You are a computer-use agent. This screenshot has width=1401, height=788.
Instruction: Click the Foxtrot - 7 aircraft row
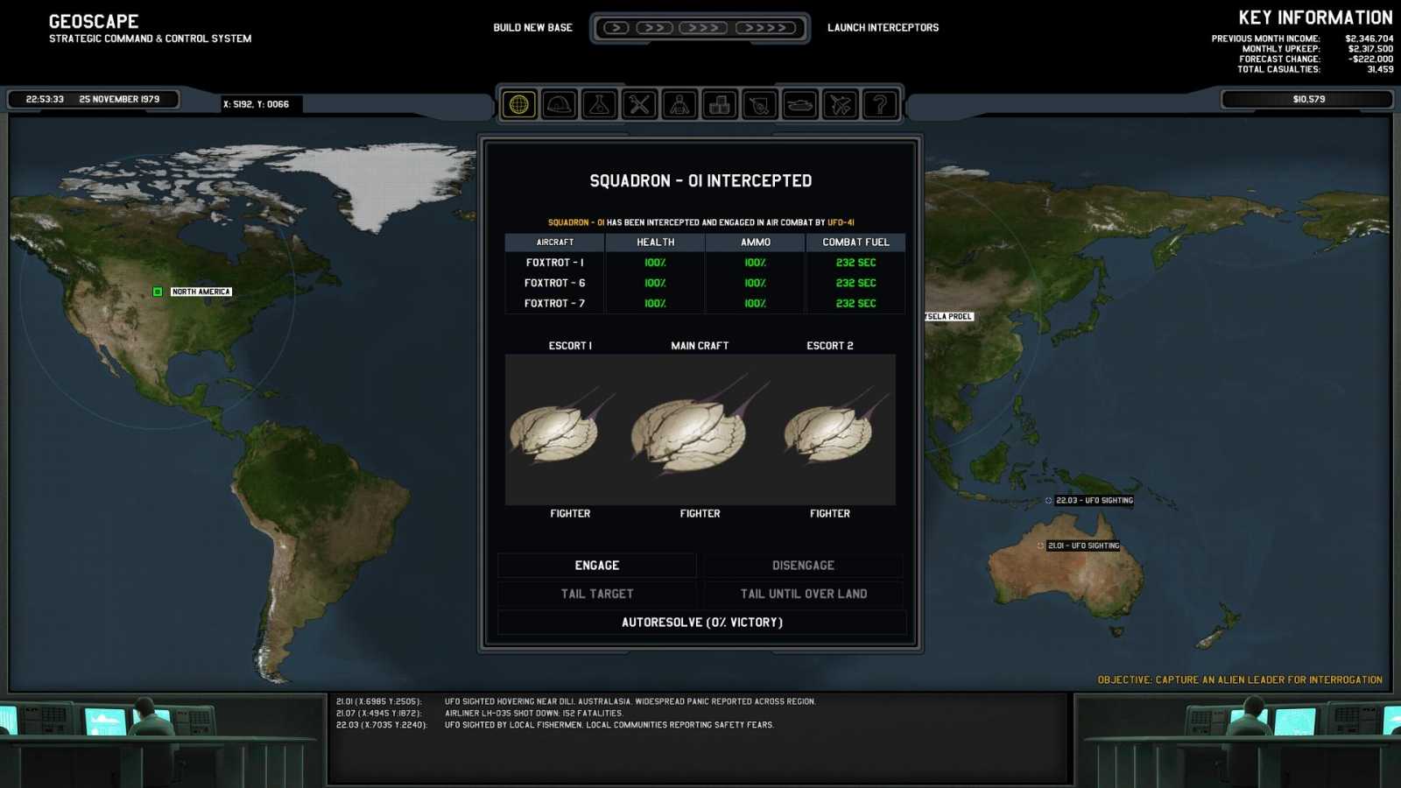[705, 303]
